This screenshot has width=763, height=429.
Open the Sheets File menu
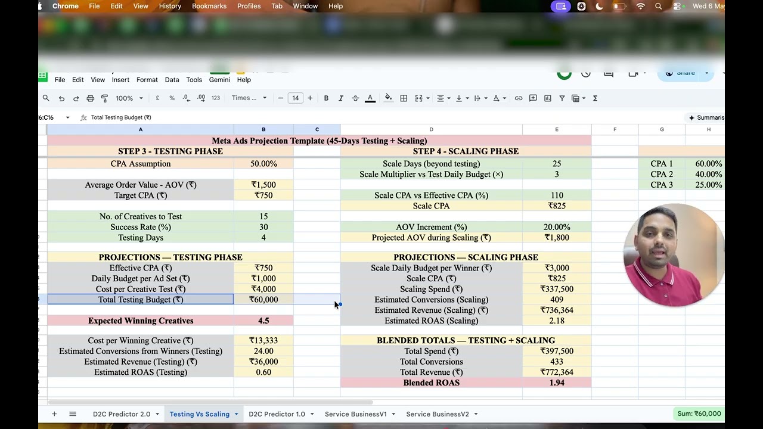pos(60,80)
